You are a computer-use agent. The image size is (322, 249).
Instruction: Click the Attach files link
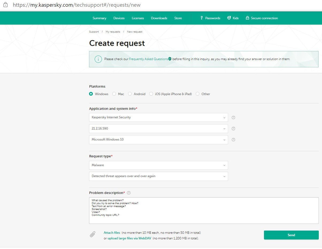coord(112,233)
